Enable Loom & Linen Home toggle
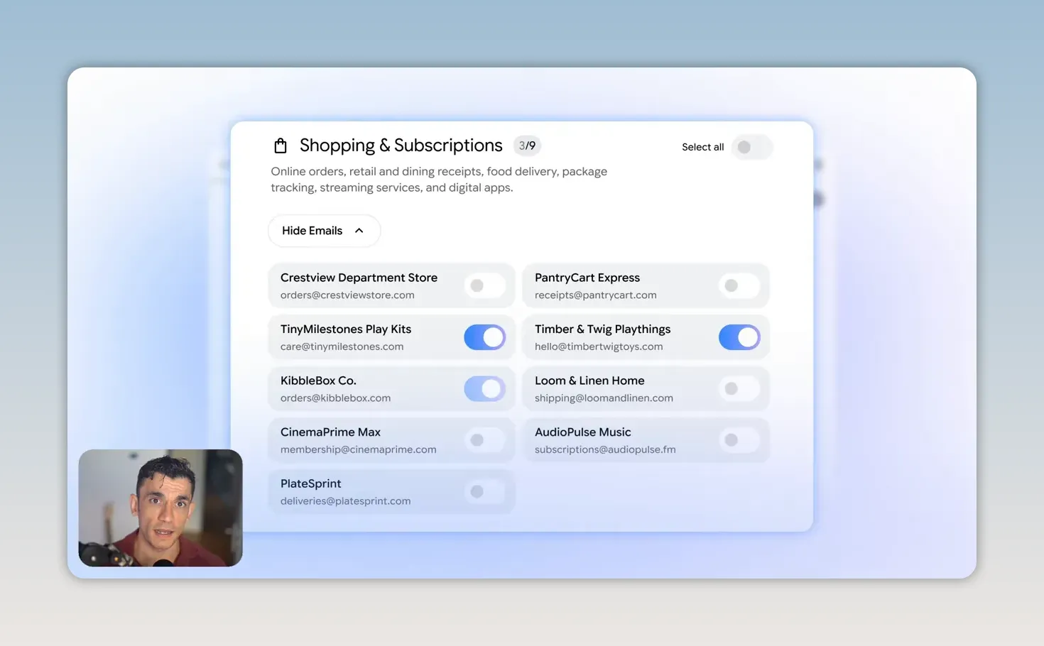The image size is (1044, 646). 739,388
